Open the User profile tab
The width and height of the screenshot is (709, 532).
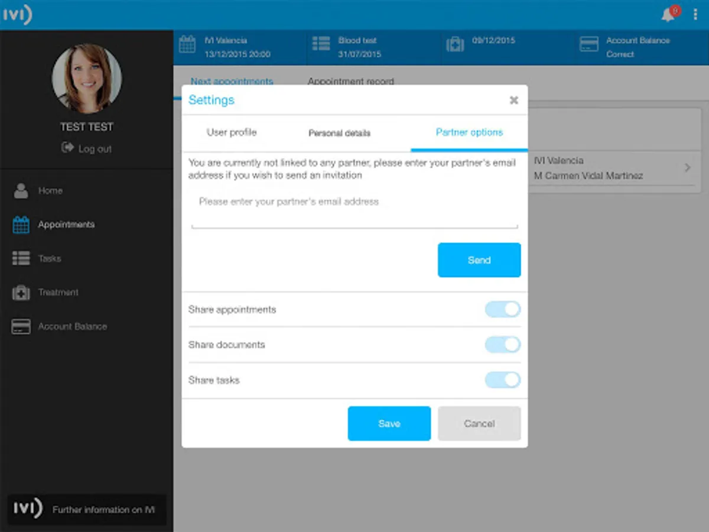click(x=232, y=133)
